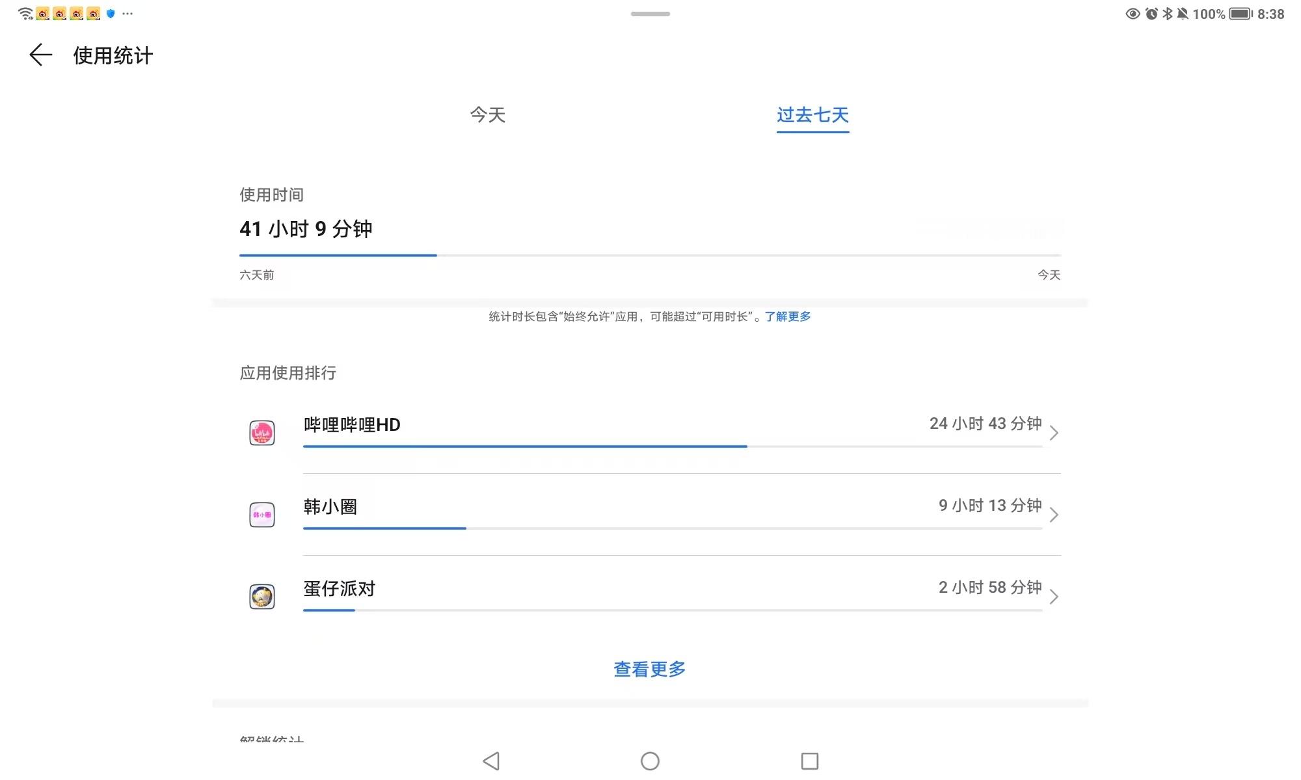The image size is (1301, 780).
Task: Tap the 100% battery percentage
Action: click(x=1209, y=14)
